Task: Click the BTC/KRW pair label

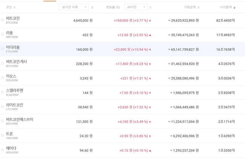Action: [x=12, y=23]
